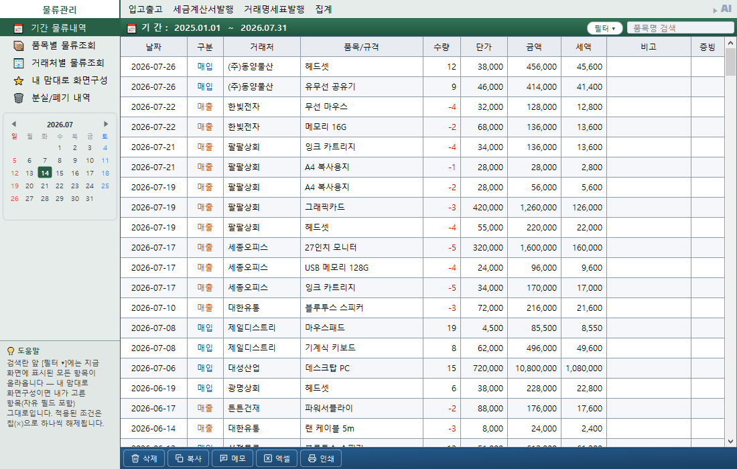Go to next month in calendar
Image resolution: width=737 pixels, height=469 pixels.
(x=106, y=124)
